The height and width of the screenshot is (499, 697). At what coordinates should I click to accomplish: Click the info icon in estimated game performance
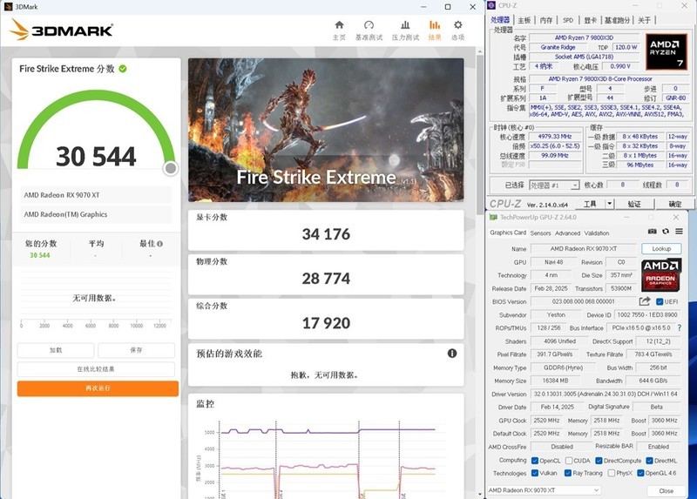click(x=452, y=354)
